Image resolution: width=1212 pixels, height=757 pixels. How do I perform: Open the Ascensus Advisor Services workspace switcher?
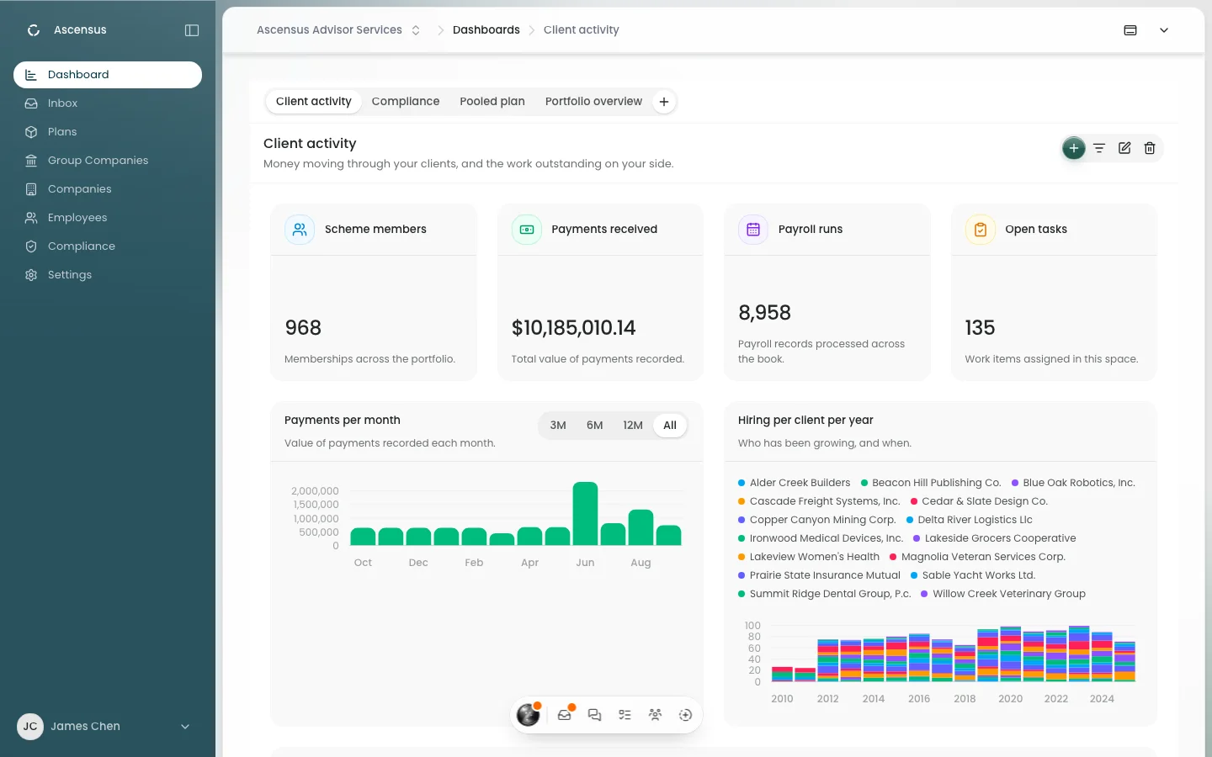[338, 30]
